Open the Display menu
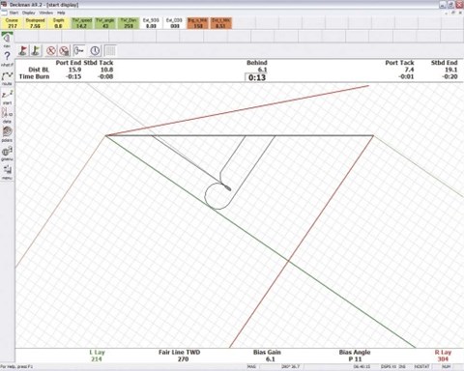 (29, 13)
